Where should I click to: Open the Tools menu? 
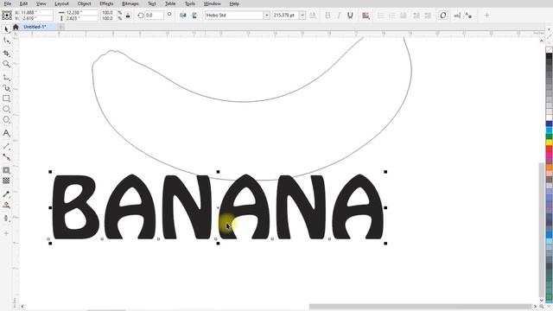[190, 3]
